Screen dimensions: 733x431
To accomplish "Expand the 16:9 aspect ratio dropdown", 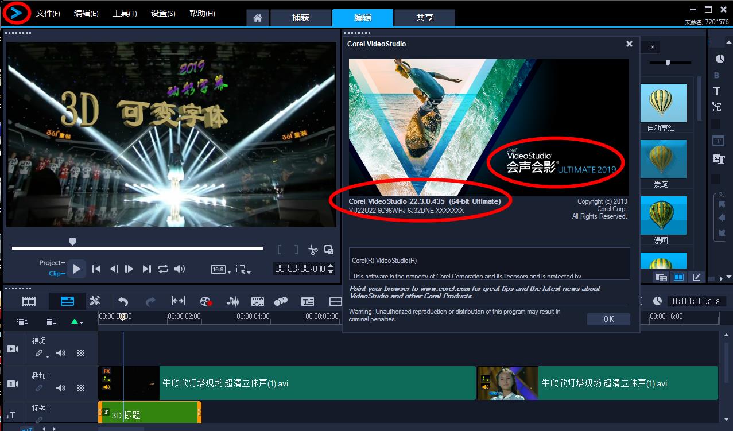I will pyautogui.click(x=221, y=269).
